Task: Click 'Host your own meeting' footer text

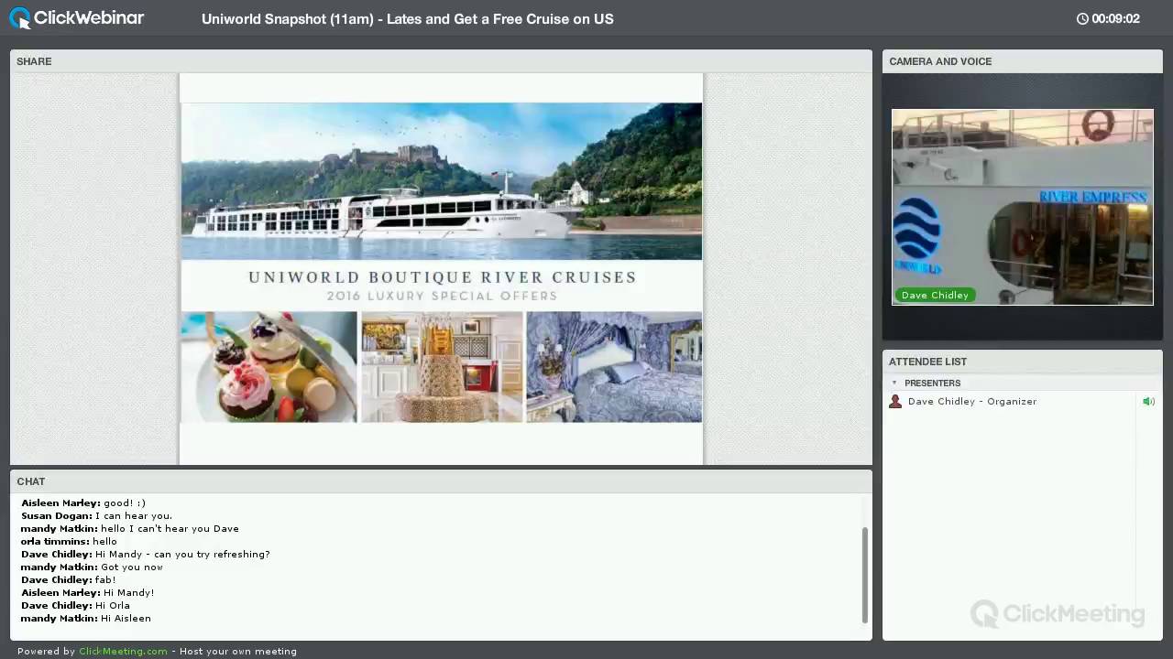Action: point(238,652)
